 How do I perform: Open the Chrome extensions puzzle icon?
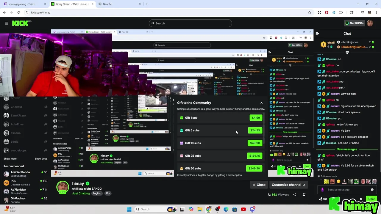[341, 12]
